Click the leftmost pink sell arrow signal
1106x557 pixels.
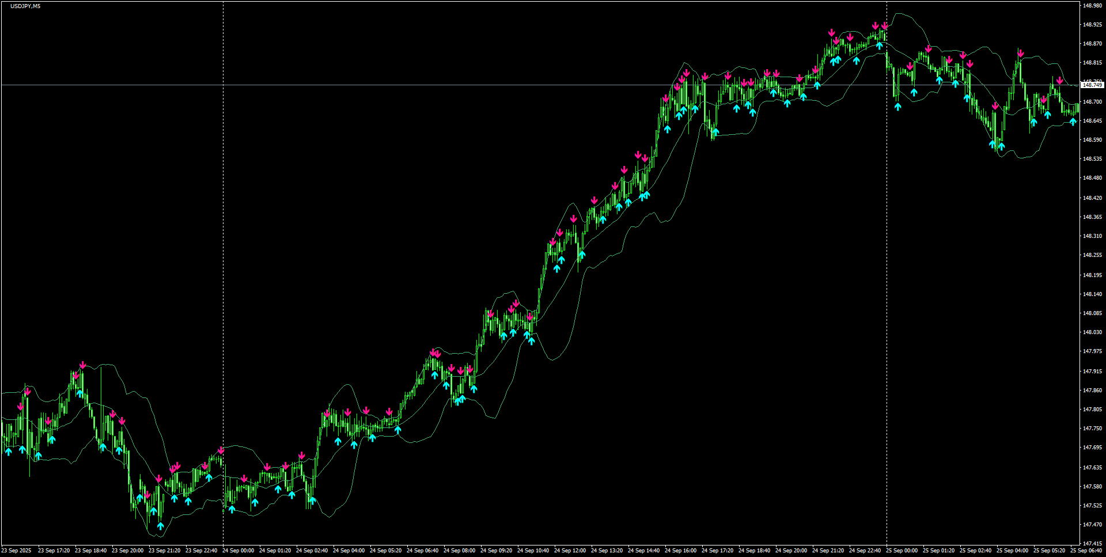(20, 407)
